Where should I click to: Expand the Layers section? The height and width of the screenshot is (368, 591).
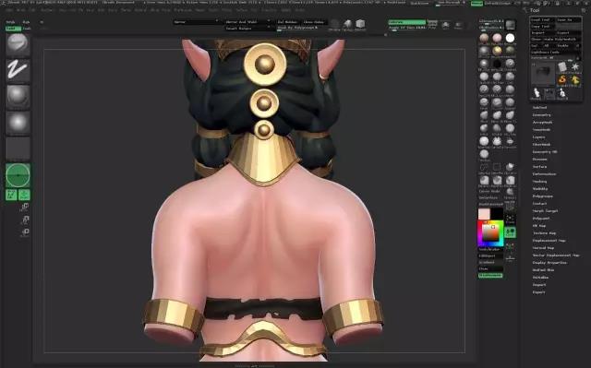539,137
